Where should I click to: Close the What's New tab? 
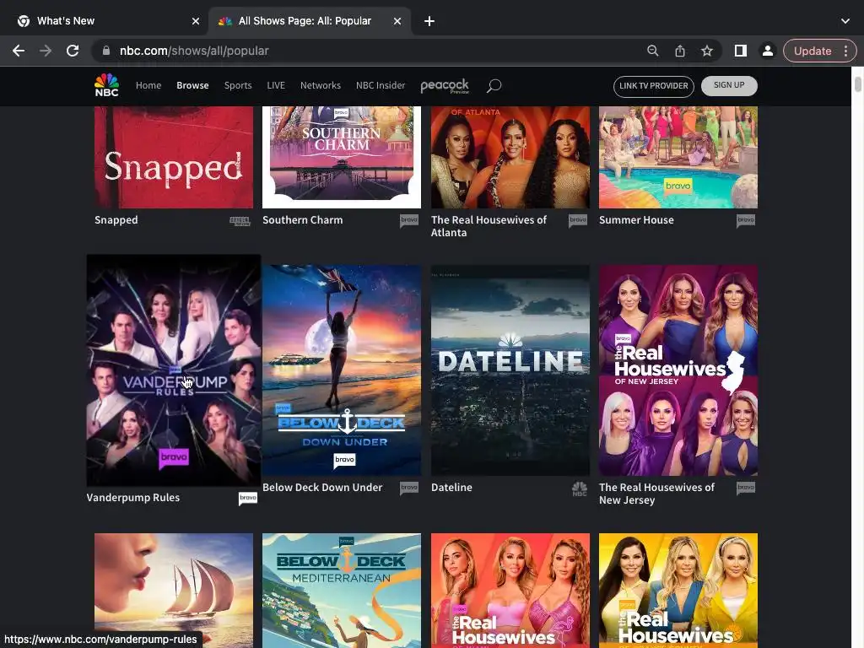pos(196,21)
